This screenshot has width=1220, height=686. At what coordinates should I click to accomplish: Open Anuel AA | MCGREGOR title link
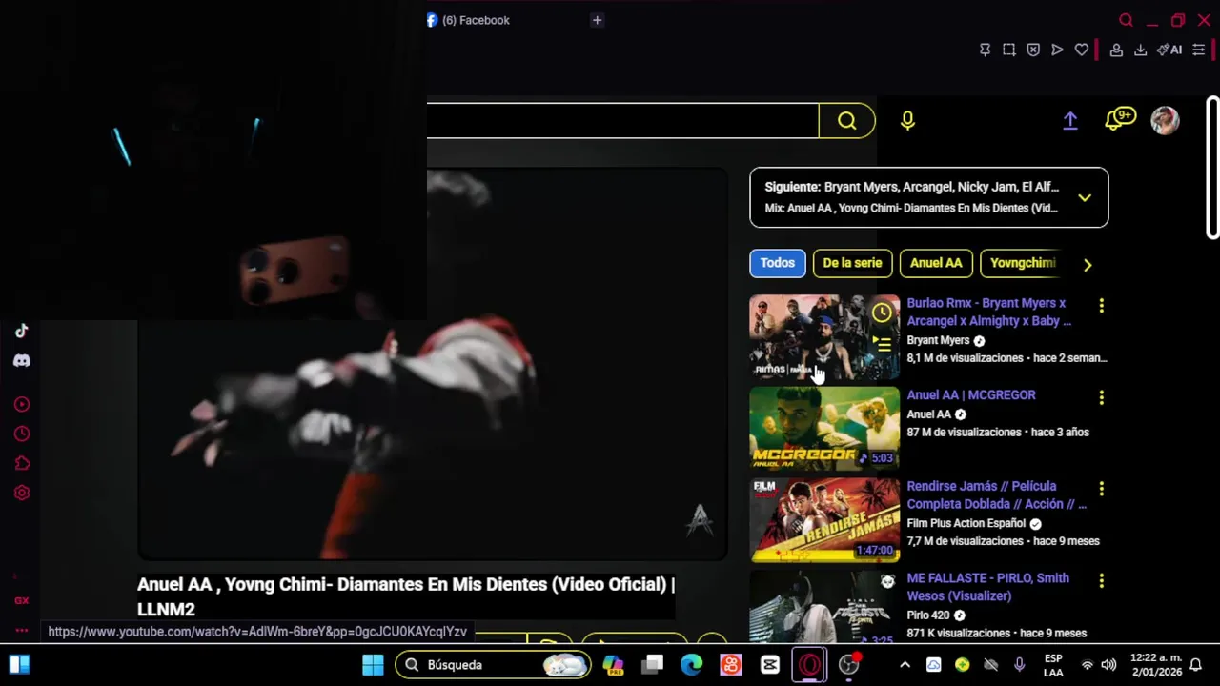click(x=971, y=394)
